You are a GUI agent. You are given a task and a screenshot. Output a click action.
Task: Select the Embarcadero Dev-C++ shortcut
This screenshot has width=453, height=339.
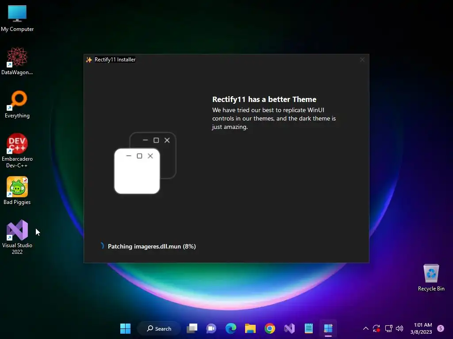[17, 151]
